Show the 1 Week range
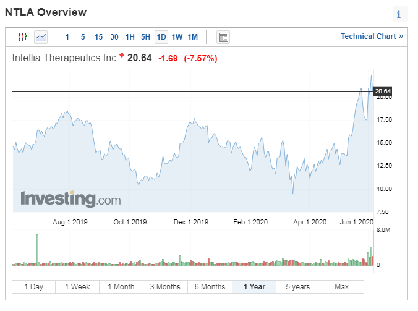 tap(77, 287)
